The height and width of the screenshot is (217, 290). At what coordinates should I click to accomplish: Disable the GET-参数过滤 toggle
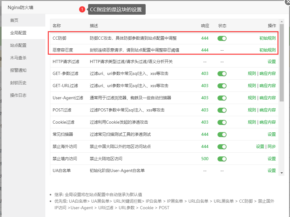(222, 74)
